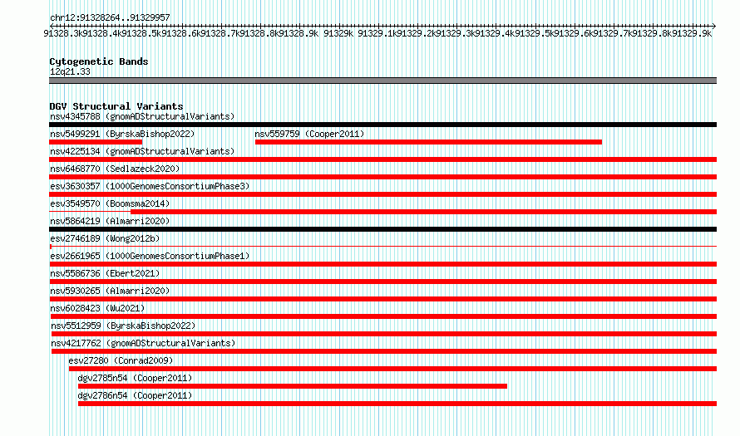Screen dimensions: 740x436
Task: Click the short red bar under nsv5499291
Action: tap(96, 142)
